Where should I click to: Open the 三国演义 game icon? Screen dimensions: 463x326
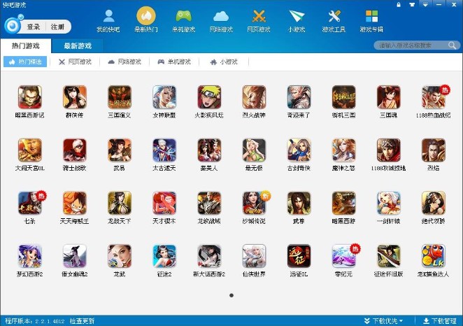[x=120, y=97]
